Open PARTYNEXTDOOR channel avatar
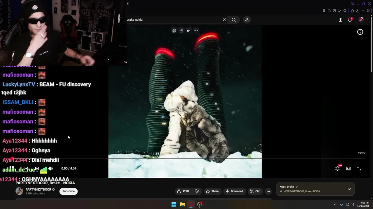The width and height of the screenshot is (373, 209). tap(20, 191)
